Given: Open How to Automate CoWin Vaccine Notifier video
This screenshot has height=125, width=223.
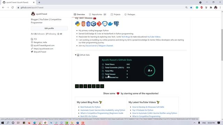Looking at the screenshot, I should point(155,113).
